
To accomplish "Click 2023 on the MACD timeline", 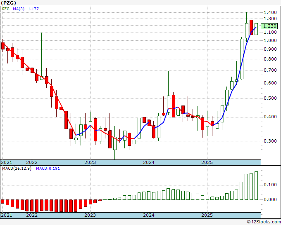I will pyautogui.click(x=90, y=215).
